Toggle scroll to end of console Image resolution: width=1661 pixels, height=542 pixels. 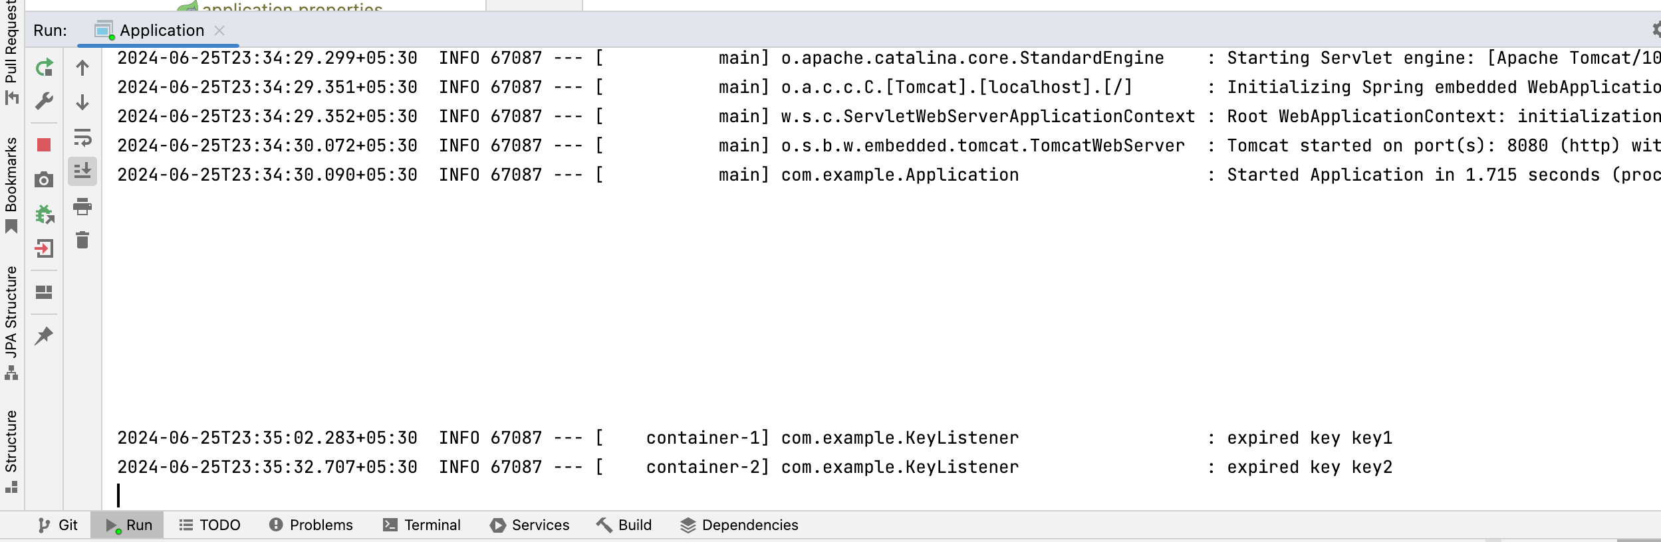pos(82,171)
